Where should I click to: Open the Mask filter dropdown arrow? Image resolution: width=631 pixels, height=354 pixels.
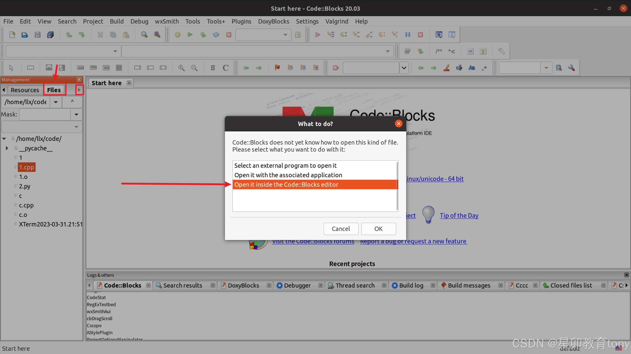pos(76,114)
